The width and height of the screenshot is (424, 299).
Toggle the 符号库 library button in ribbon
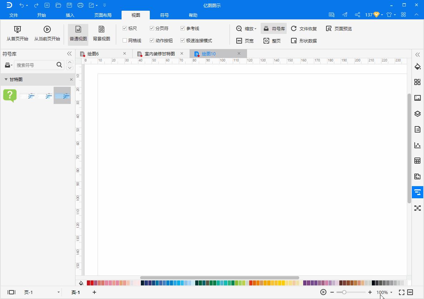273,29
